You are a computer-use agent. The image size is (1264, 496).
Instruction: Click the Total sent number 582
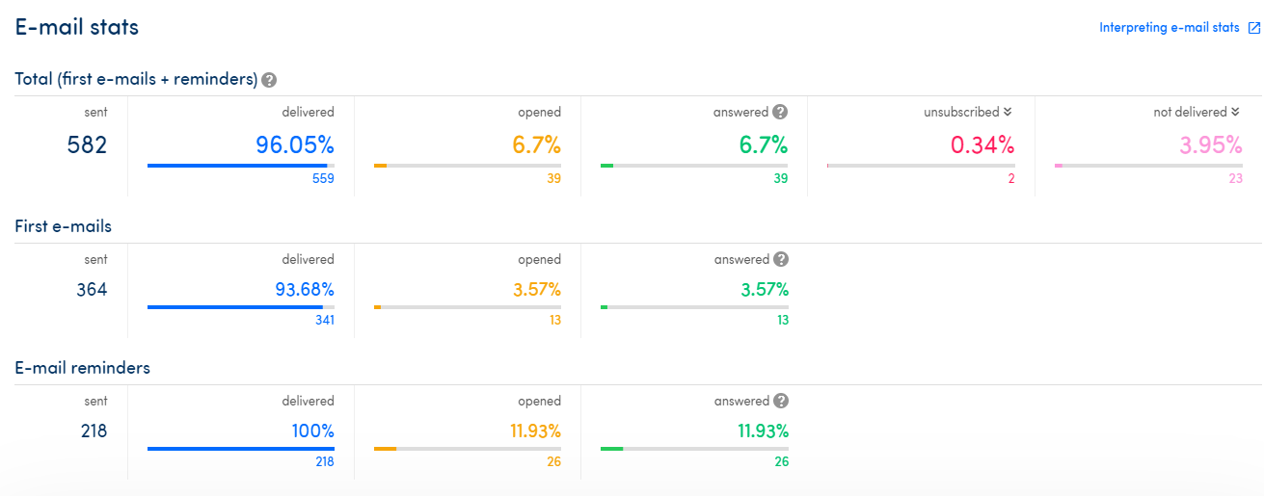87,145
